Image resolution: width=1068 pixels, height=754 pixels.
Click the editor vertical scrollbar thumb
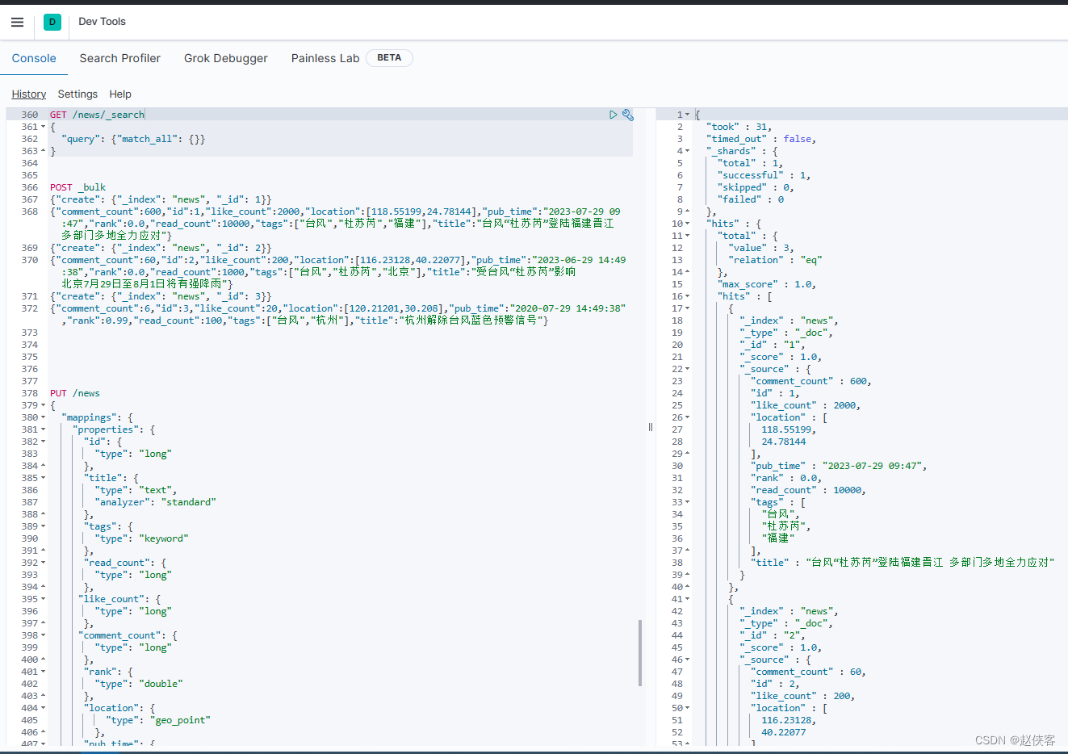pyautogui.click(x=640, y=652)
